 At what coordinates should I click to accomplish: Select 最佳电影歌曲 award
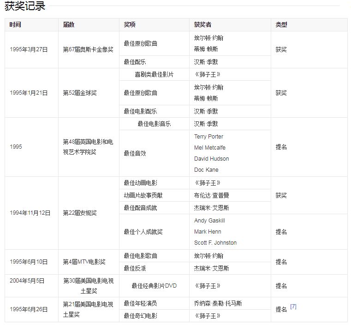[140, 256]
